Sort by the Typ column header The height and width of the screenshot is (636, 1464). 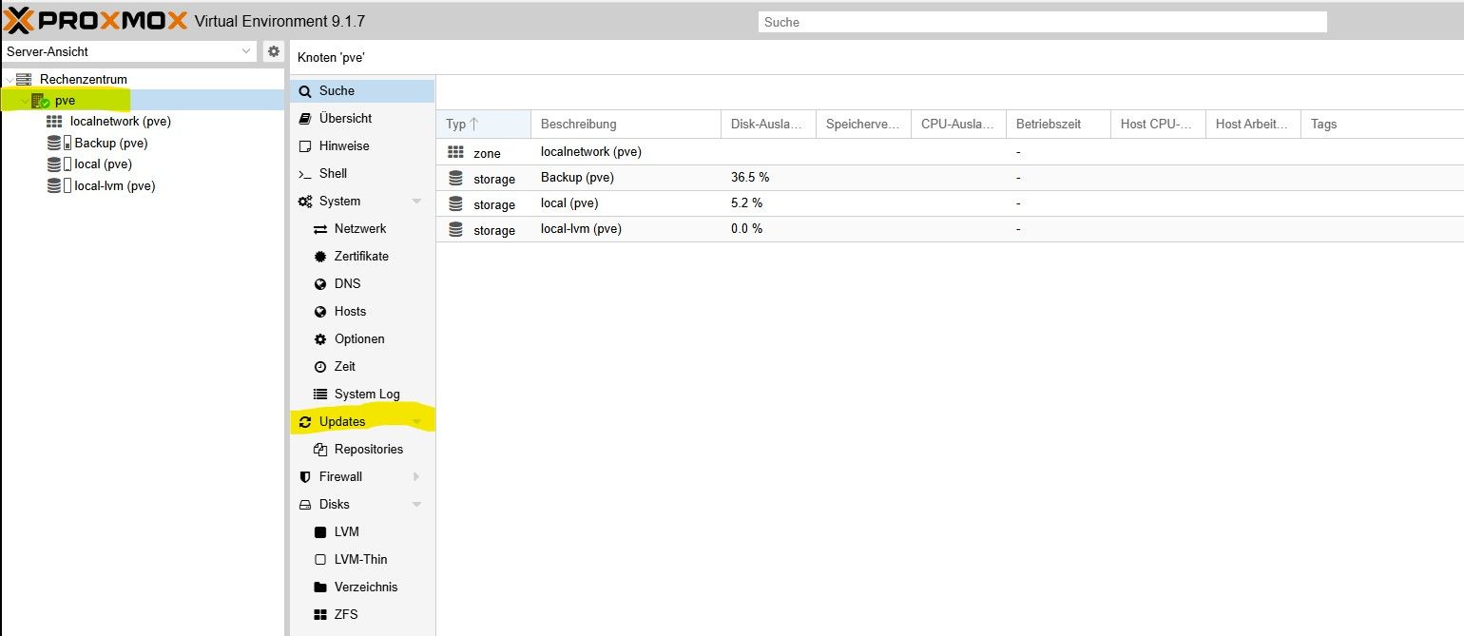(483, 125)
